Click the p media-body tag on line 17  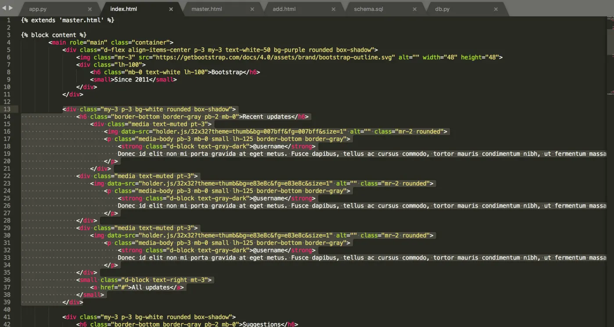pos(227,139)
